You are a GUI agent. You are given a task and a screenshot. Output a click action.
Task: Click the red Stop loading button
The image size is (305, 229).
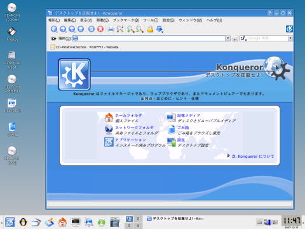click(100, 29)
